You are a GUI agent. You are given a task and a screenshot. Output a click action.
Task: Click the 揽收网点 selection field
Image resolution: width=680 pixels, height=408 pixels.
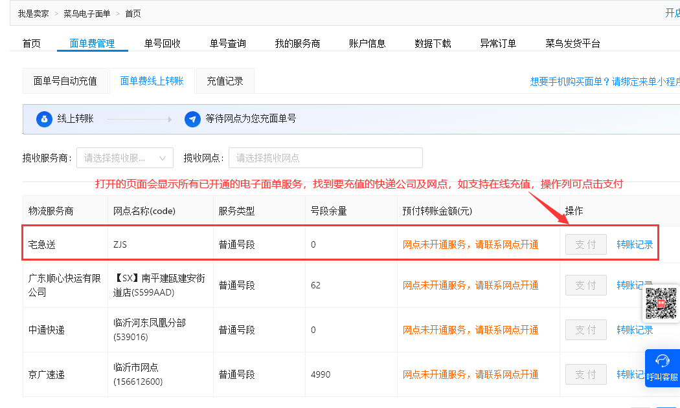point(326,158)
